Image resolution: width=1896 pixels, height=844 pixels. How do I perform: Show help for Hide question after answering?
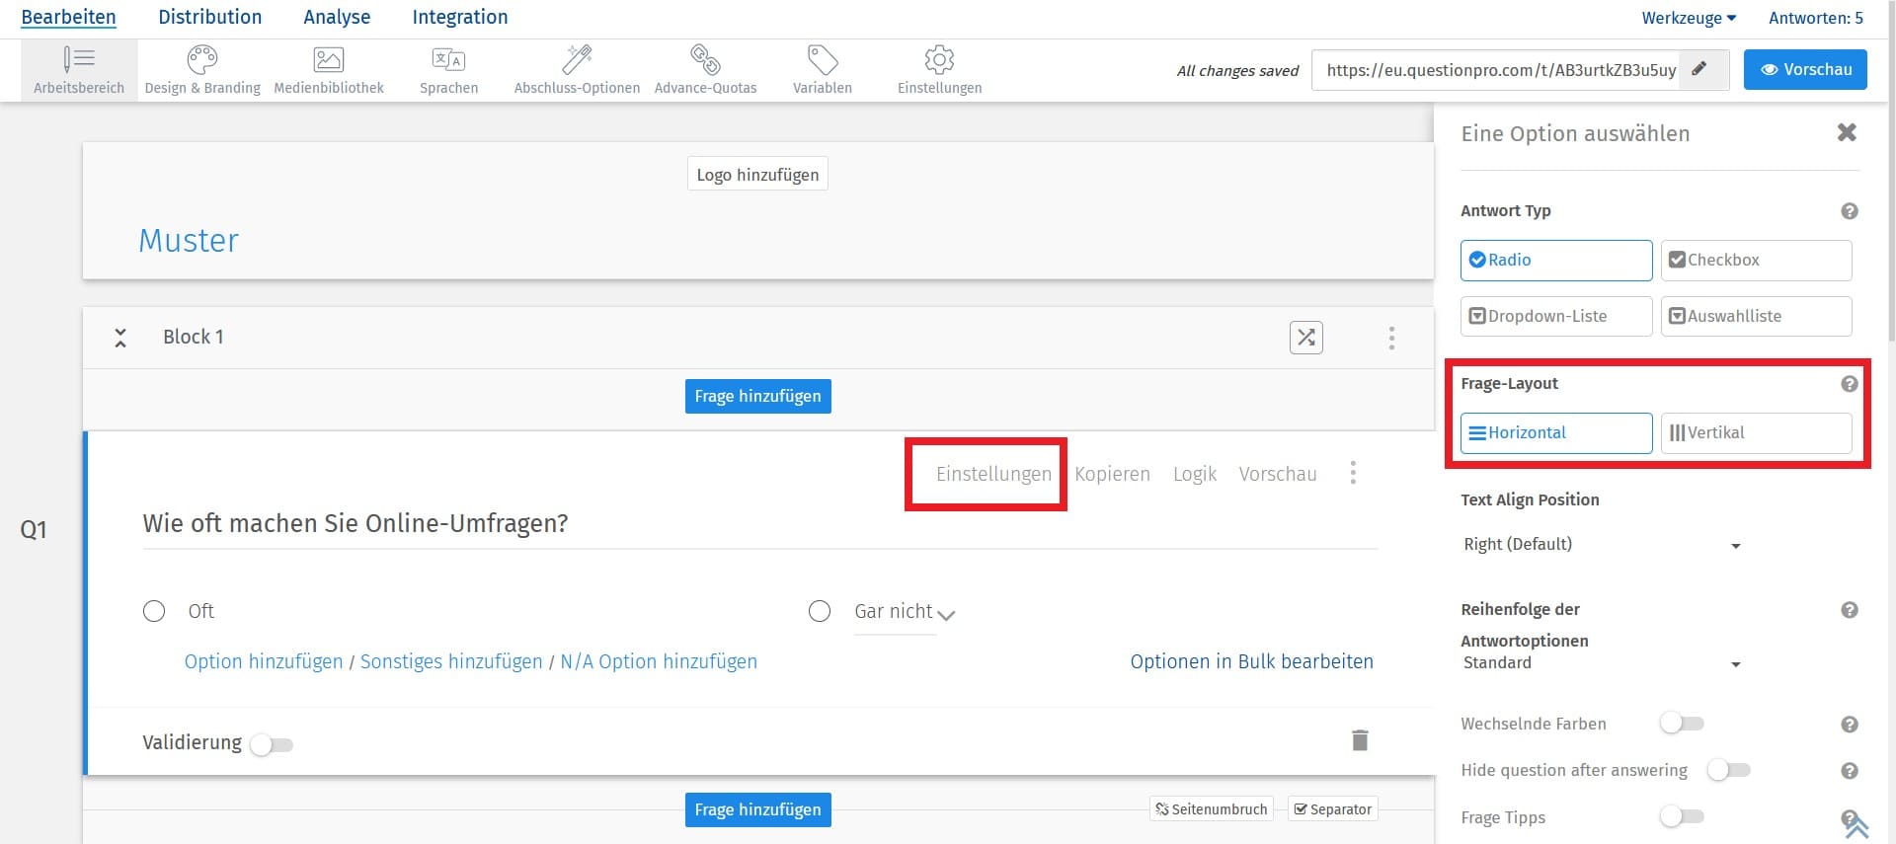[1850, 771]
